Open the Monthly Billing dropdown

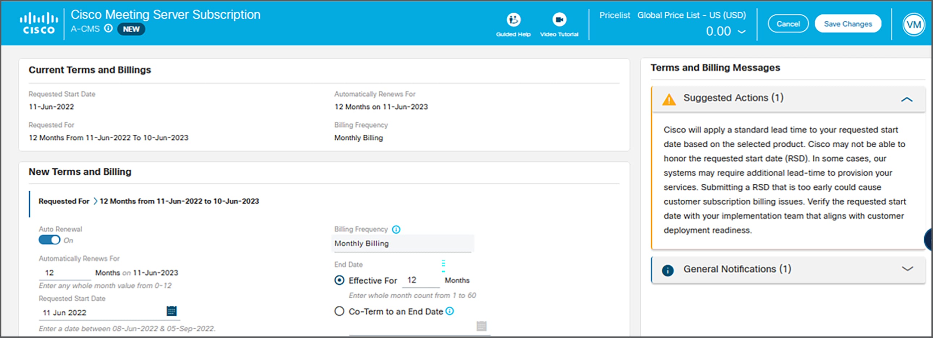(402, 243)
